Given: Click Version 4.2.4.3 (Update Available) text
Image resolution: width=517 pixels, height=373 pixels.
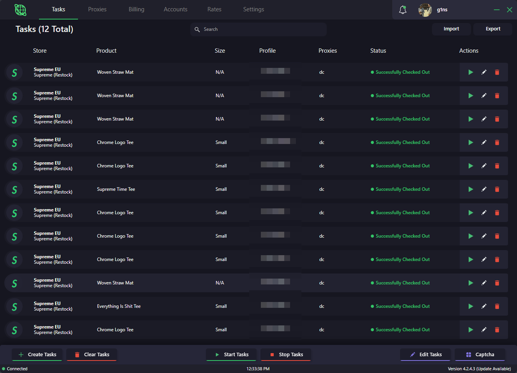Looking at the screenshot, I should click(480, 369).
